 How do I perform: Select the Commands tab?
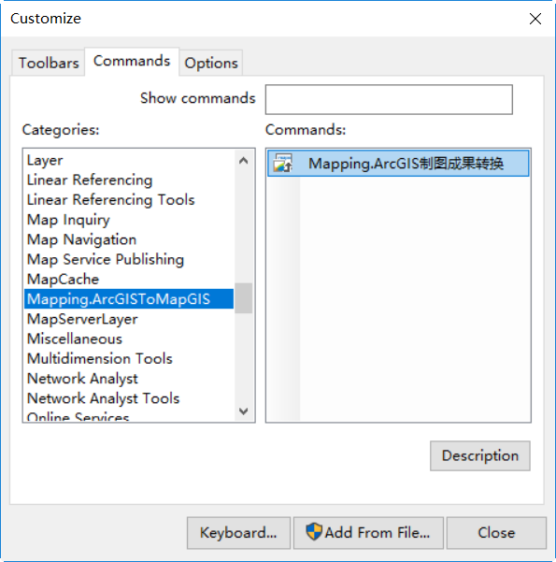point(132,62)
